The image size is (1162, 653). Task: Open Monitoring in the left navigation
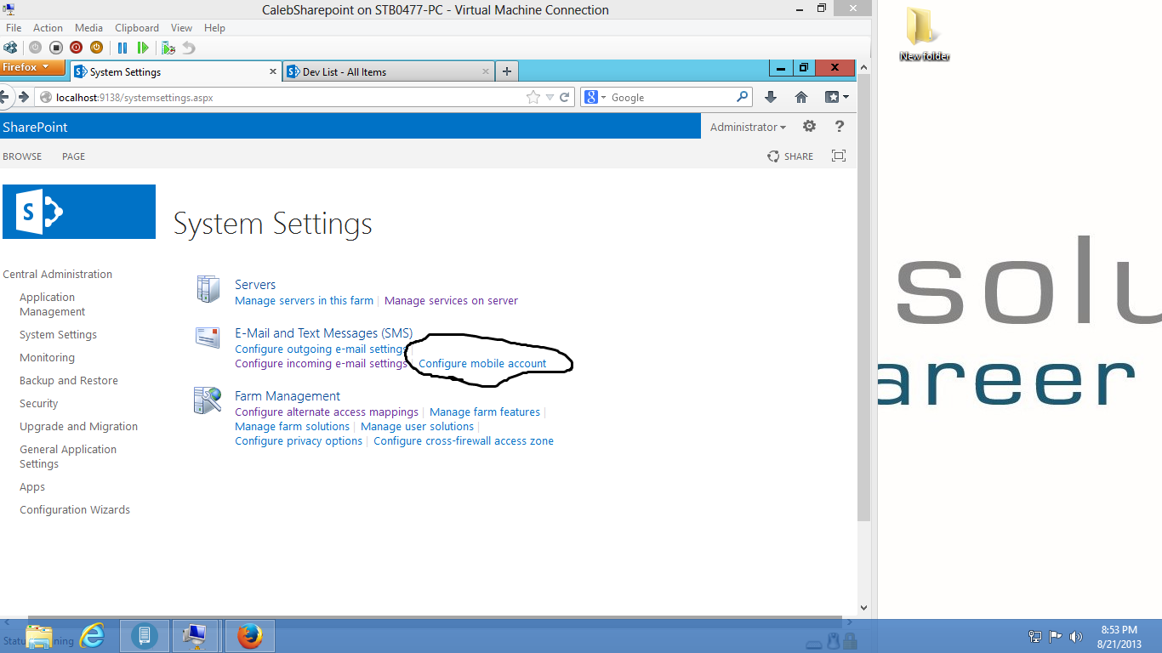click(47, 358)
